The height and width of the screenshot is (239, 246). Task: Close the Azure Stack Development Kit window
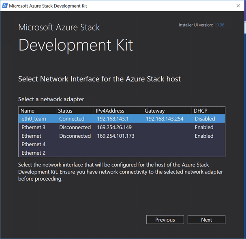238,6
